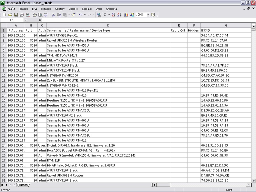Screen dimensions: 256x192
Task: Open the Окно menu
Action: (x=99, y=9)
